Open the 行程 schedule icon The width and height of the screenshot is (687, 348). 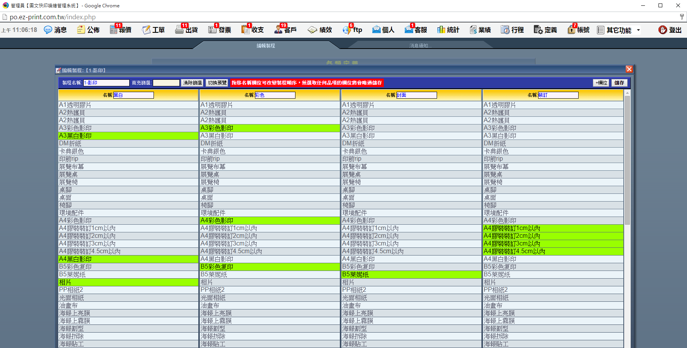[x=505, y=30]
